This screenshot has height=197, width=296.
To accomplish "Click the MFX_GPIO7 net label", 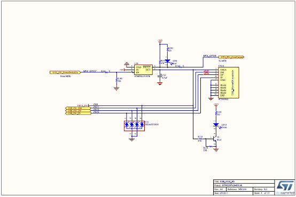I will [90, 71].
